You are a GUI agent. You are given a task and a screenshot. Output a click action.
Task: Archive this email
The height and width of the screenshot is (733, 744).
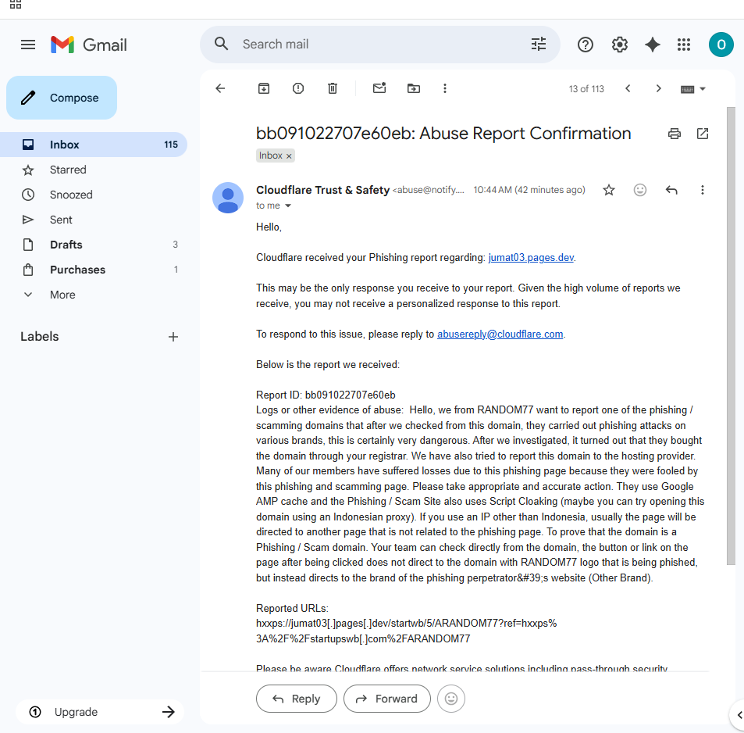pyautogui.click(x=264, y=88)
